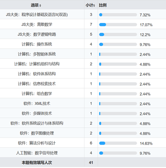The width and height of the screenshot is (166, 168).
Task: Click the 12.2% bar for 数字逻辑电路
Action: [118, 34]
